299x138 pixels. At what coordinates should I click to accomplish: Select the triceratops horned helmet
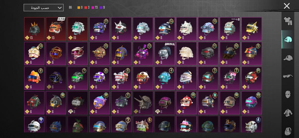click(143, 103)
